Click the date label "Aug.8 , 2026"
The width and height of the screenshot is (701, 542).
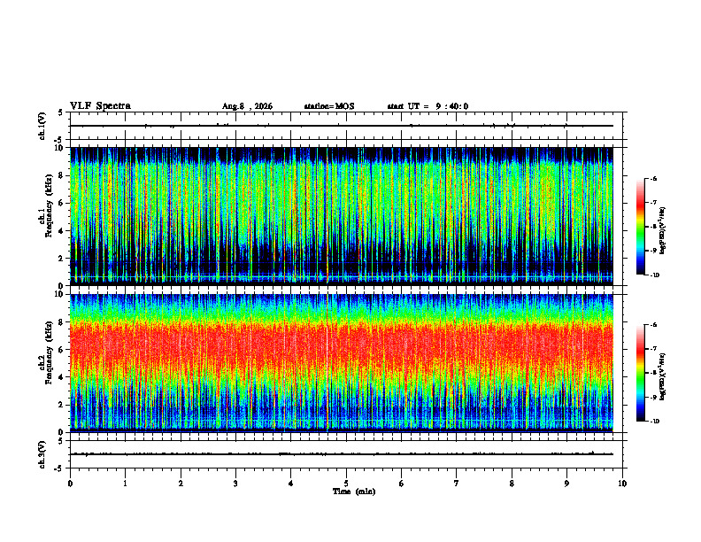(x=247, y=106)
